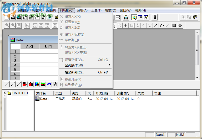Viewport: 202px width, 139px height.
Task: Click the tiled windows toolbar icon
Action: (118, 17)
